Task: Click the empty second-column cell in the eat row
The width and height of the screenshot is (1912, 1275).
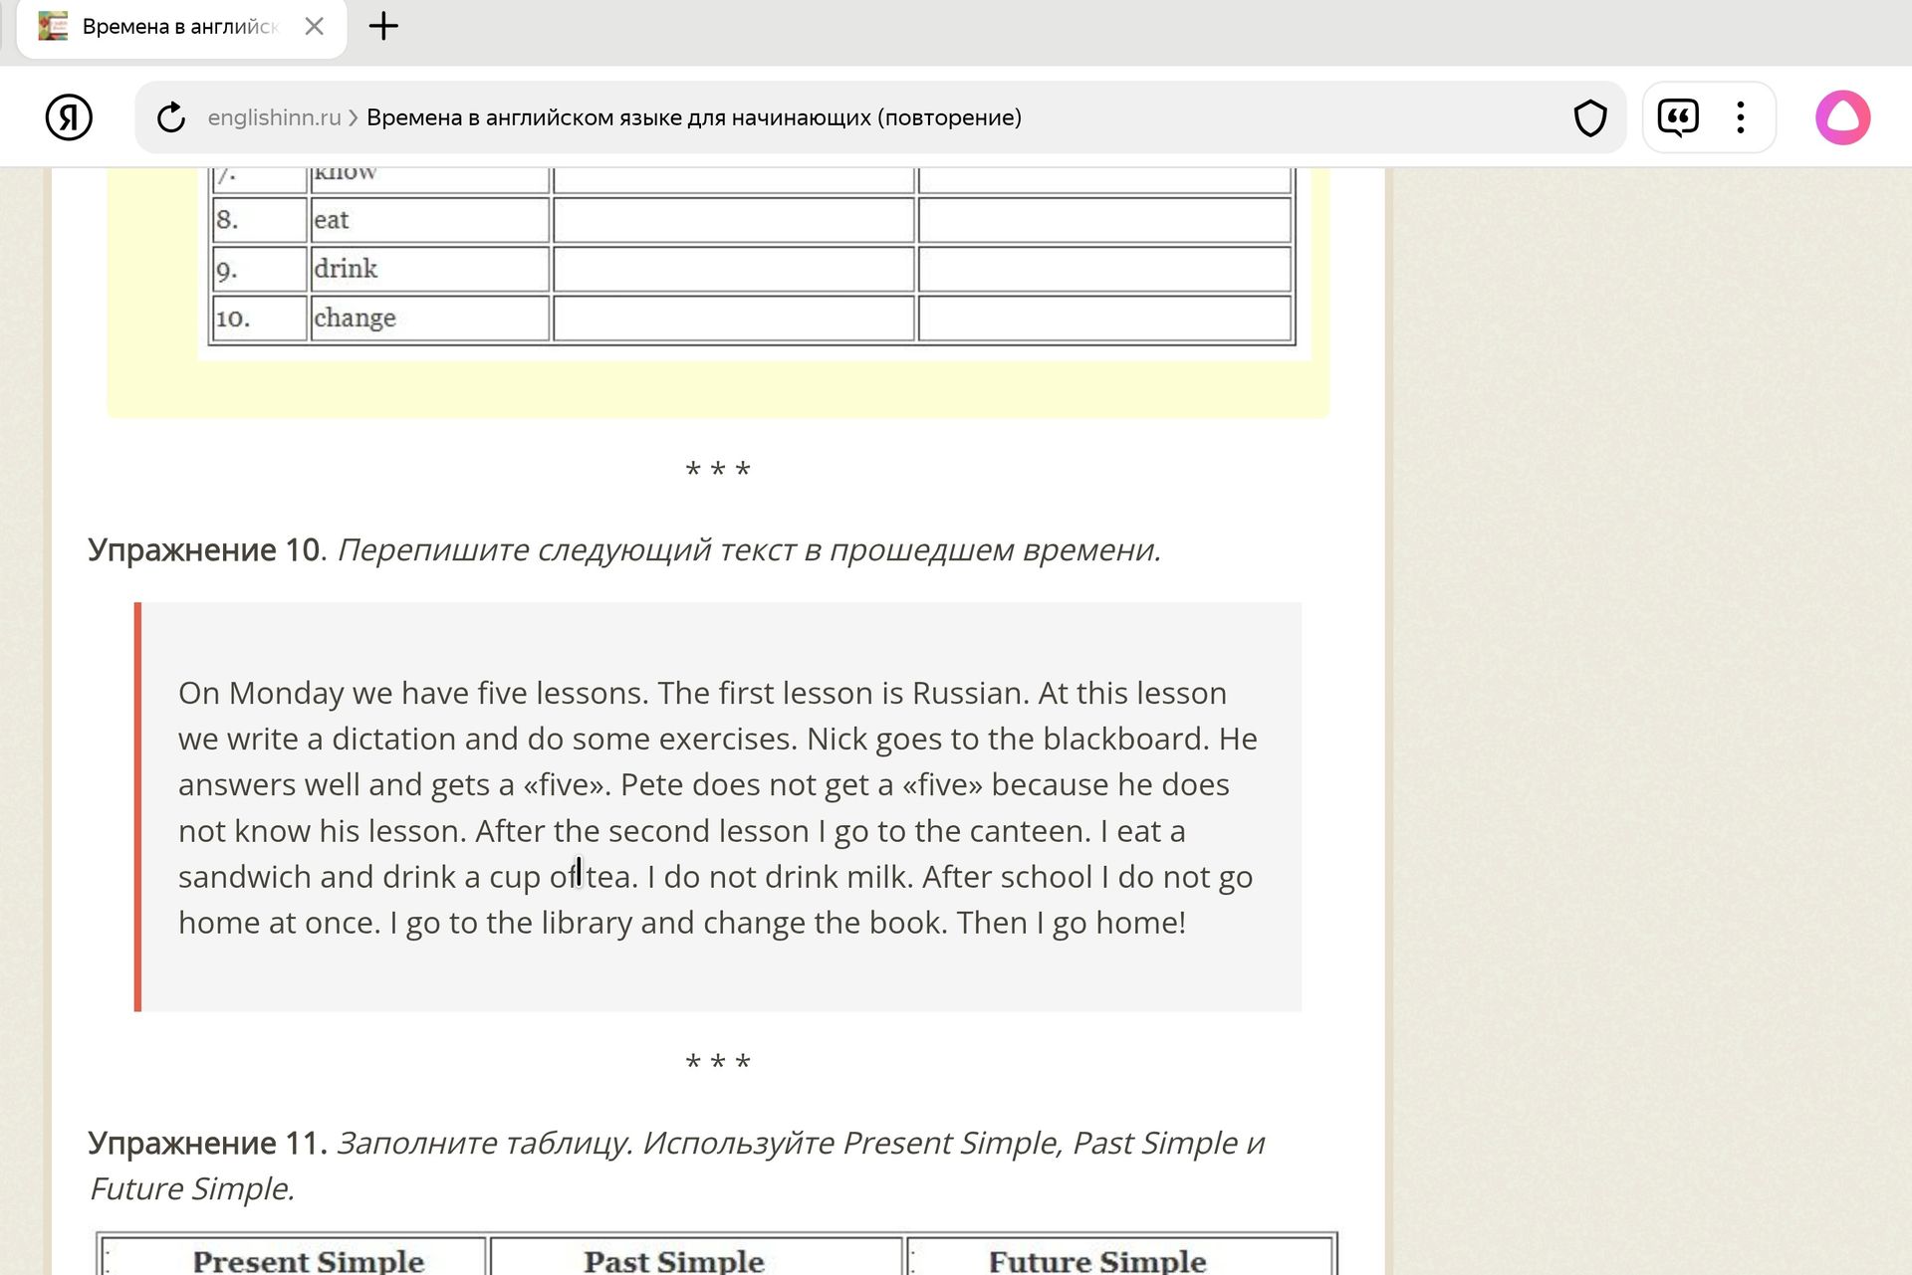Action: click(x=733, y=220)
